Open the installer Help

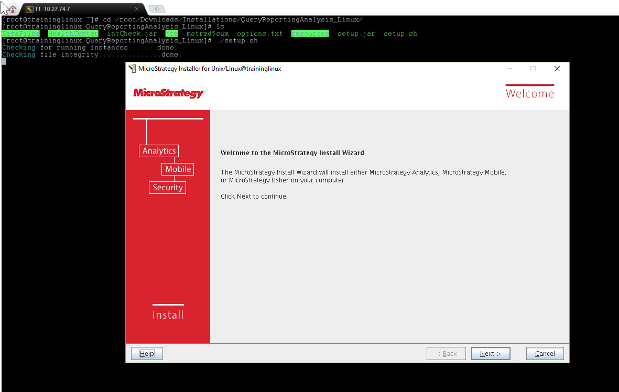pyautogui.click(x=147, y=354)
